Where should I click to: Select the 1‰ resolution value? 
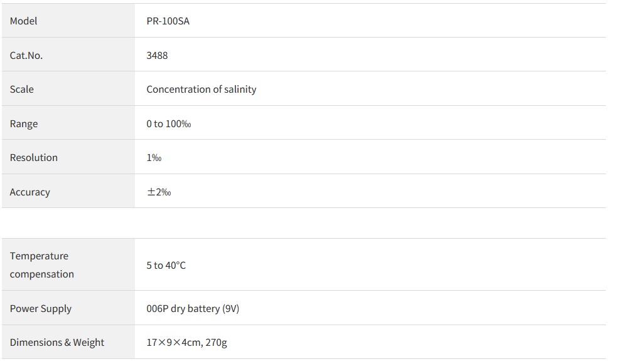pyautogui.click(x=154, y=158)
